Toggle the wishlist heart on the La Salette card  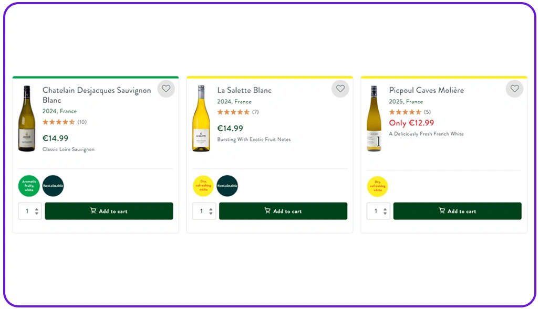(x=340, y=89)
